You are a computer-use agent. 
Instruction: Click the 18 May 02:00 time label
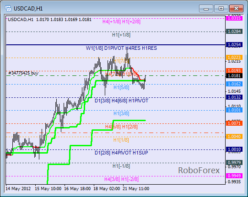(107, 189)
